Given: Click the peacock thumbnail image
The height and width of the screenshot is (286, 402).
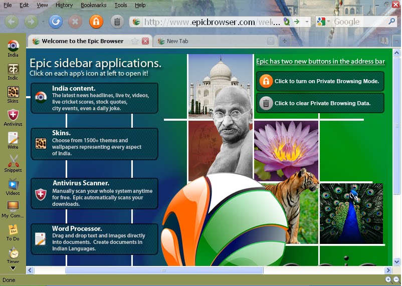Looking at the screenshot, I should (351, 213).
